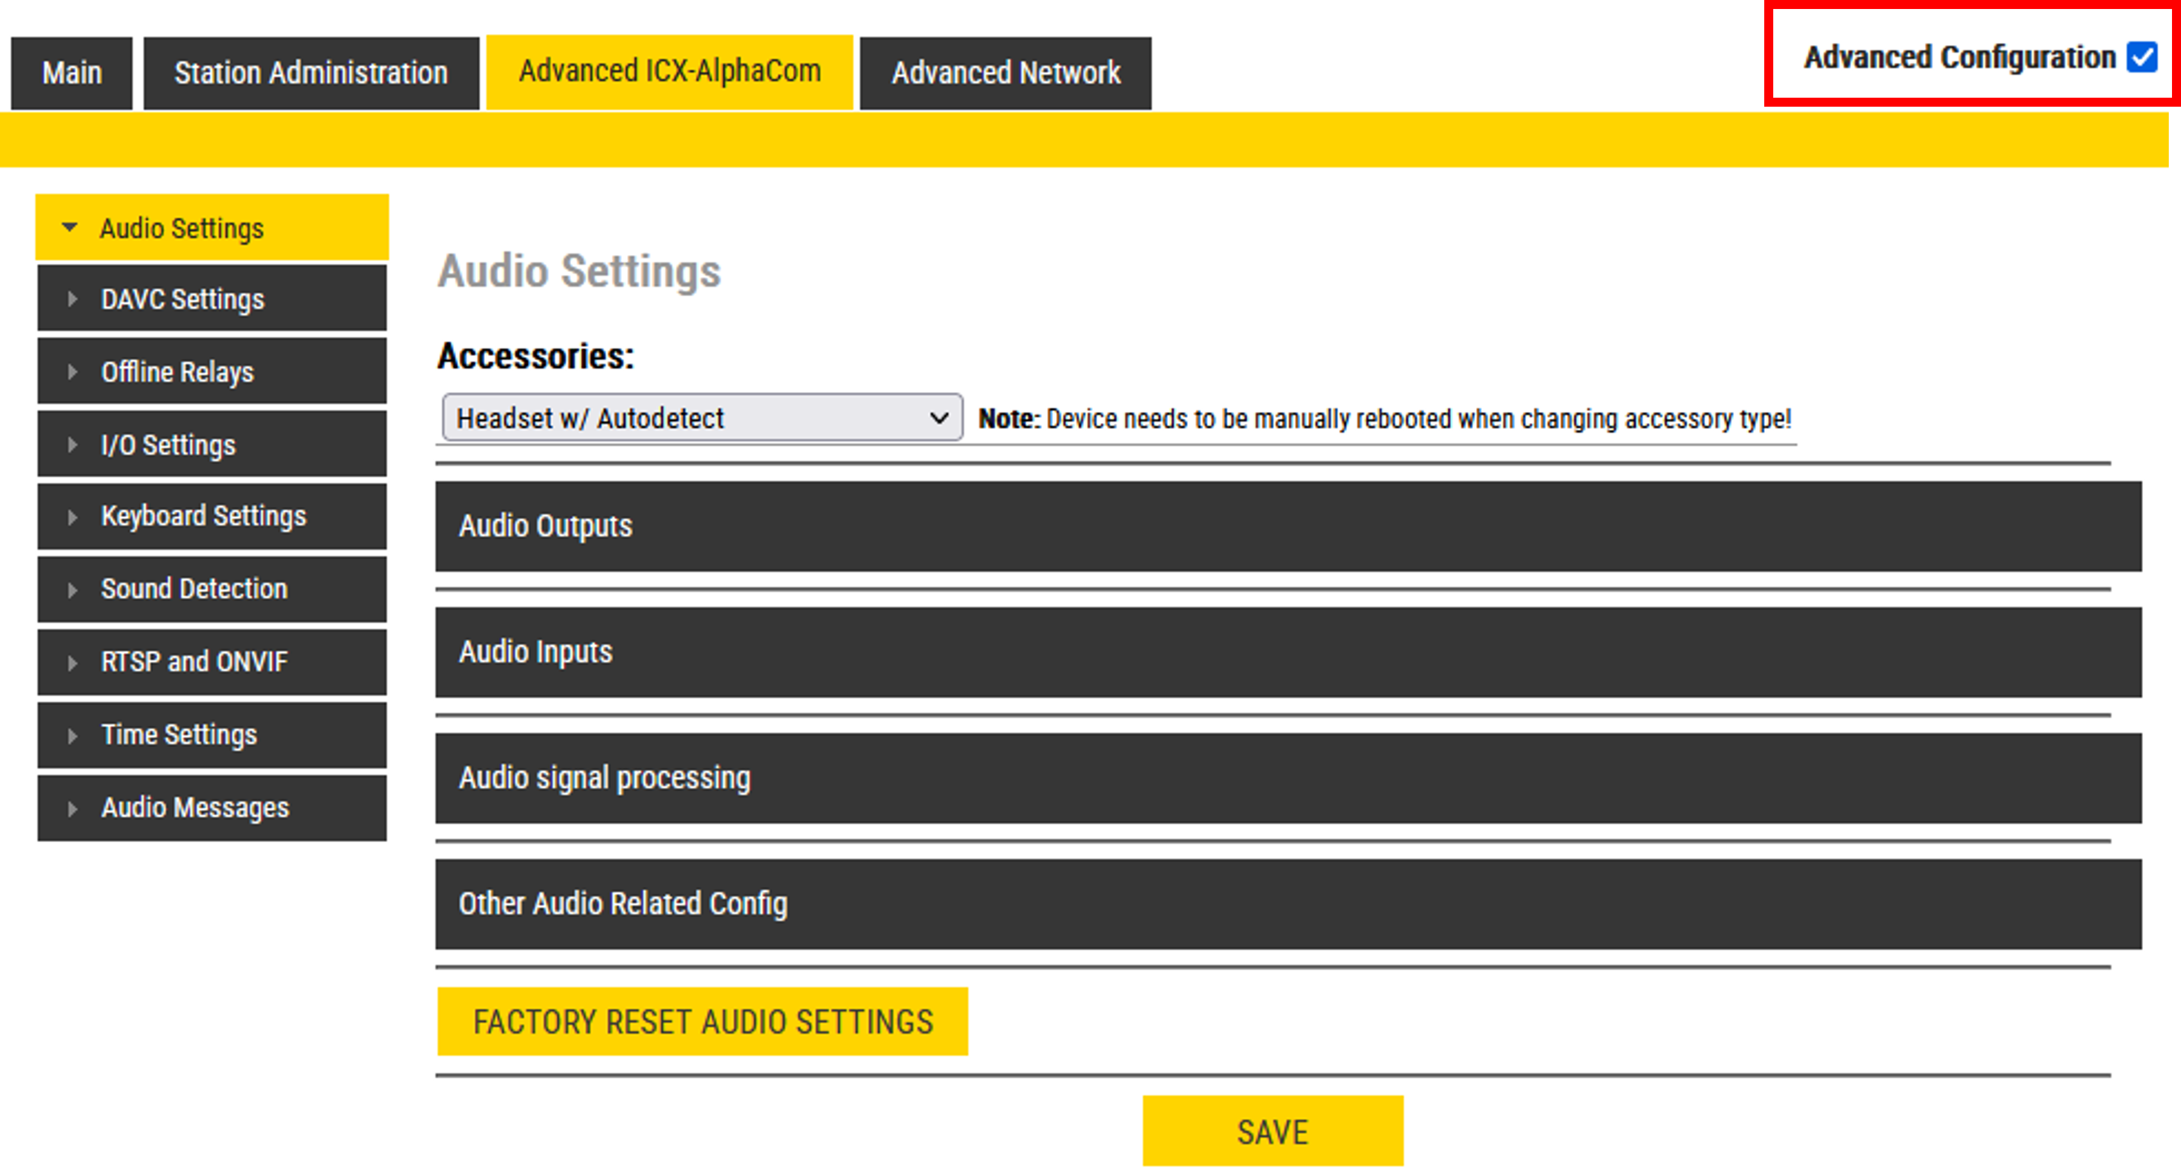The width and height of the screenshot is (2181, 1175).
Task: Switch to the Station Administration tab
Action: [311, 73]
